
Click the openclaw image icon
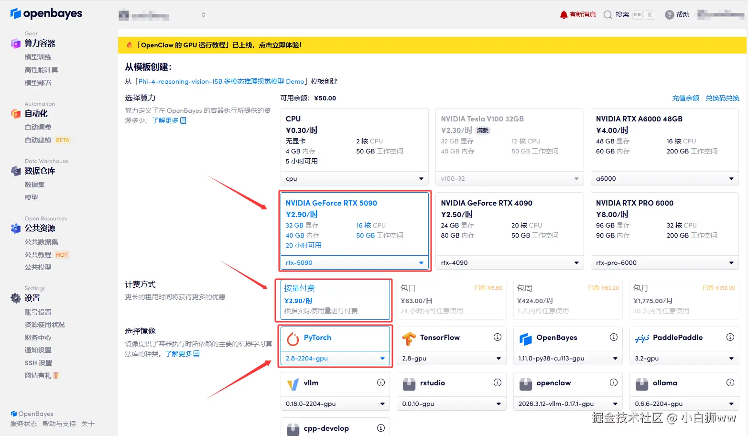click(x=526, y=384)
